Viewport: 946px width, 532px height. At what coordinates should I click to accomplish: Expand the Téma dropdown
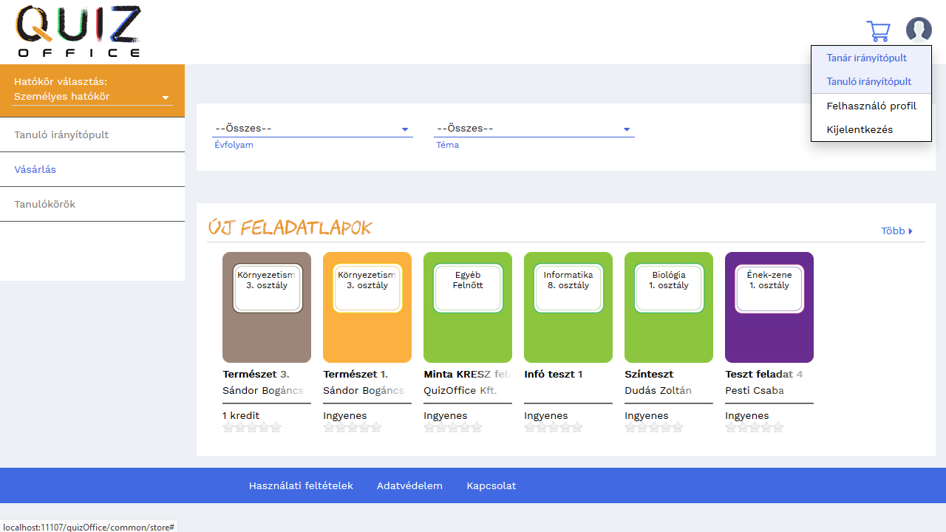pyautogui.click(x=534, y=129)
